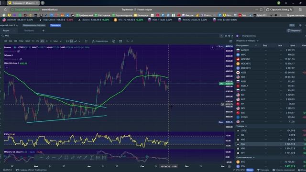Switch to the Портфель workspace tab
Screen dimensions: 306x172
click(x=29, y=31)
